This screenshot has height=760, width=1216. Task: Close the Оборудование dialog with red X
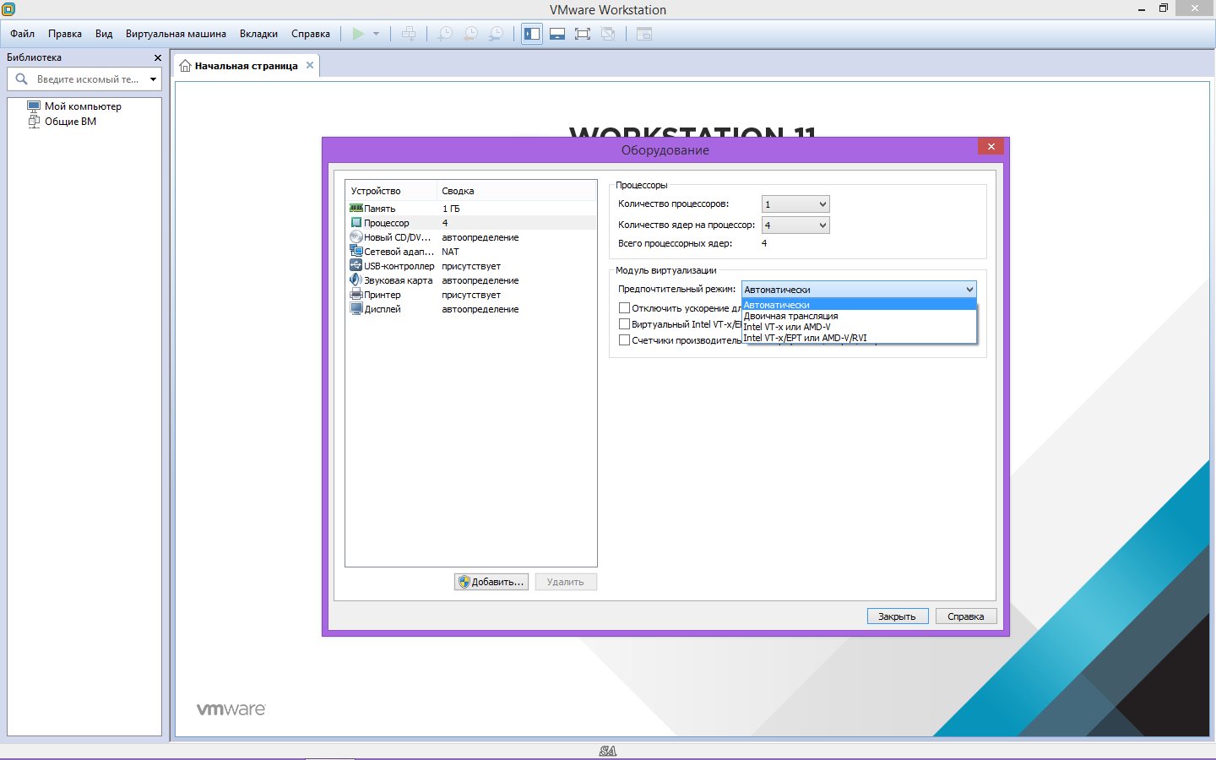pyautogui.click(x=991, y=146)
